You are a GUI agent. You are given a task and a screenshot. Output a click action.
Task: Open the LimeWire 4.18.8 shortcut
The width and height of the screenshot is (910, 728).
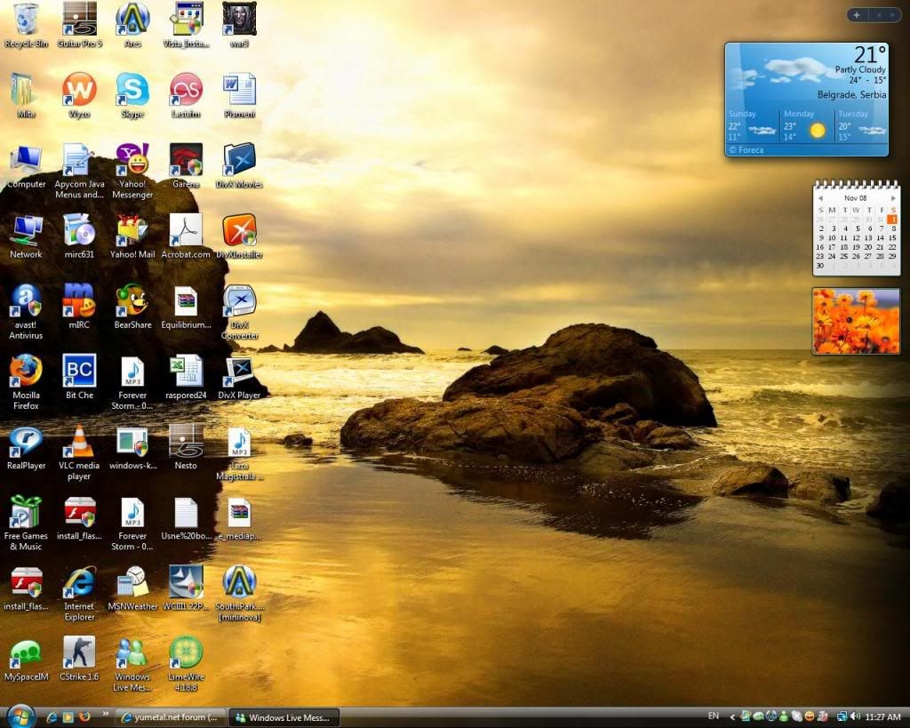point(186,652)
